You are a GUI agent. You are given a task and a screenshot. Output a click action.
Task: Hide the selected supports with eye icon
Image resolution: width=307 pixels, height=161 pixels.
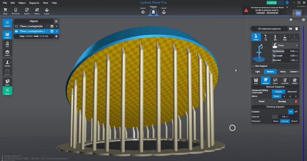[290, 29]
